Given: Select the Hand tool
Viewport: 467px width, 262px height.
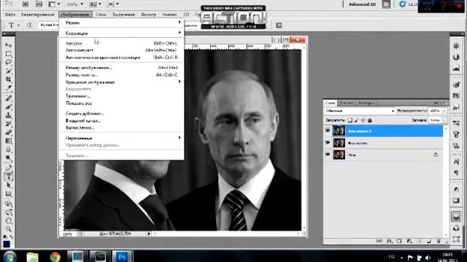Looking at the screenshot, I should click(x=8, y=221).
